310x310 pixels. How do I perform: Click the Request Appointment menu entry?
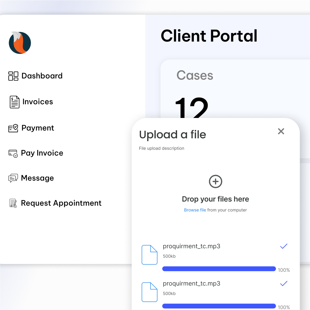point(61,203)
